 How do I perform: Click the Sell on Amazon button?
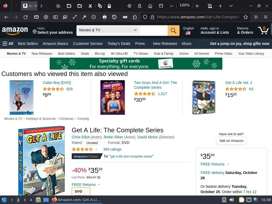pyautogui.click(x=231, y=141)
